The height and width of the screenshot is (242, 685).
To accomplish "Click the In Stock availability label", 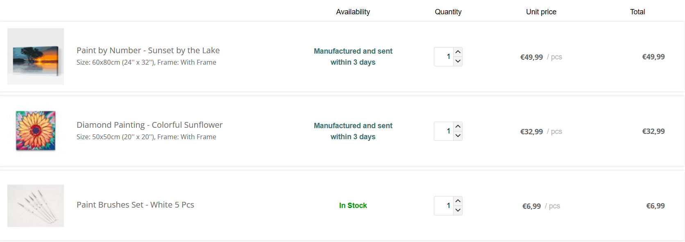I will (x=353, y=206).
